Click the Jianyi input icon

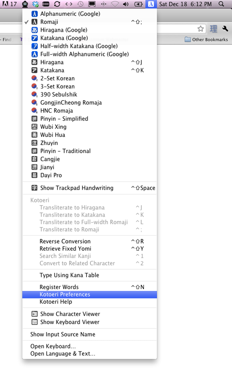35,167
